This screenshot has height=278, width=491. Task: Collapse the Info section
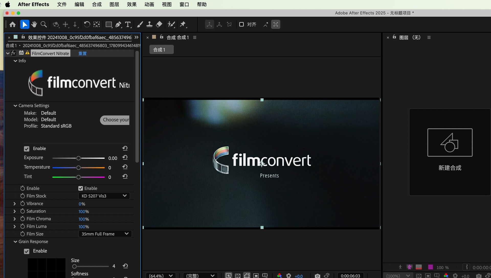(x=15, y=61)
